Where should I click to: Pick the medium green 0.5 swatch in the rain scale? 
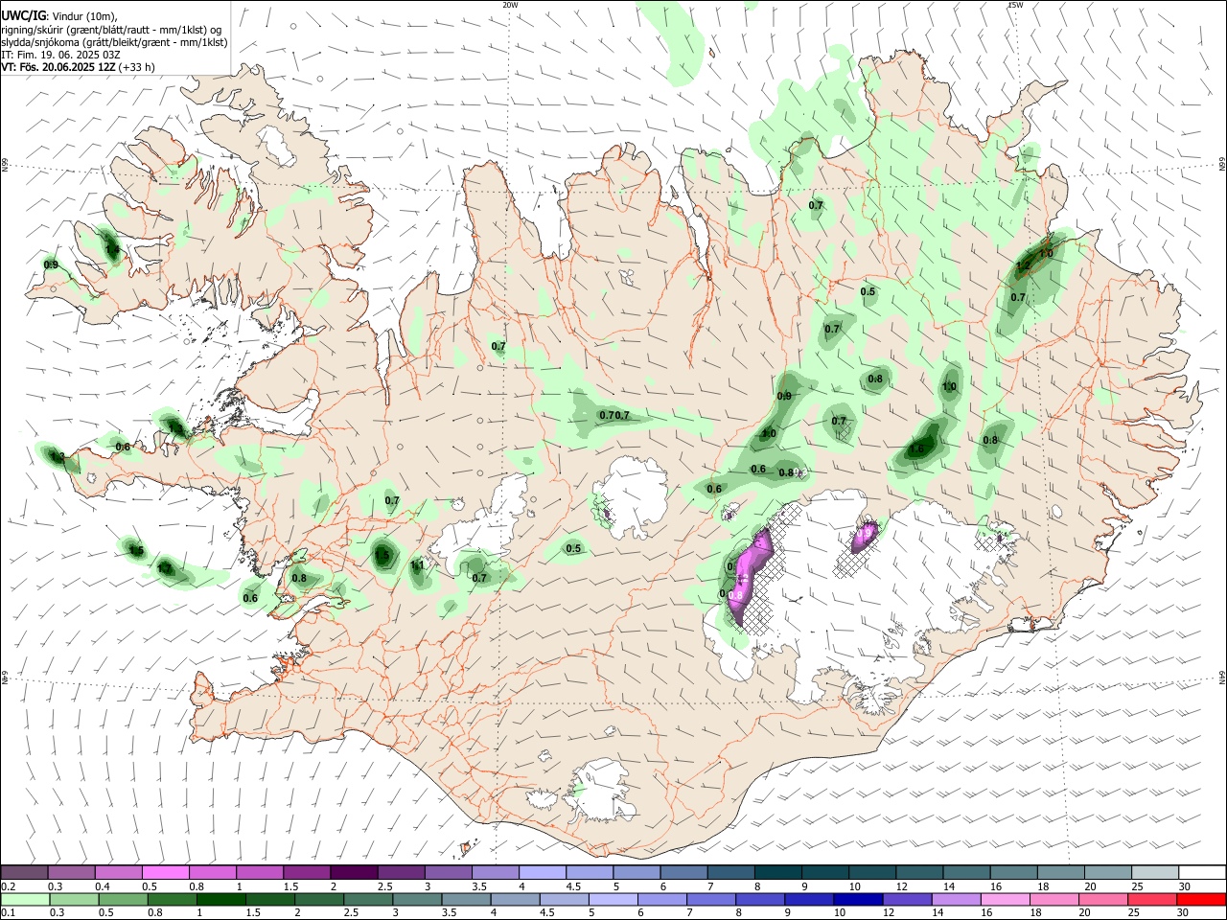click(124, 899)
